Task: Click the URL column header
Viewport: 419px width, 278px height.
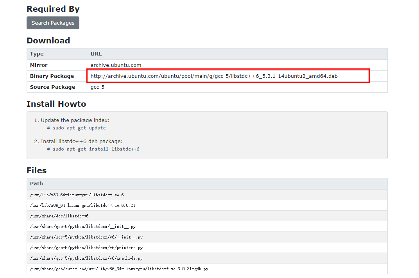Action: (x=96, y=54)
